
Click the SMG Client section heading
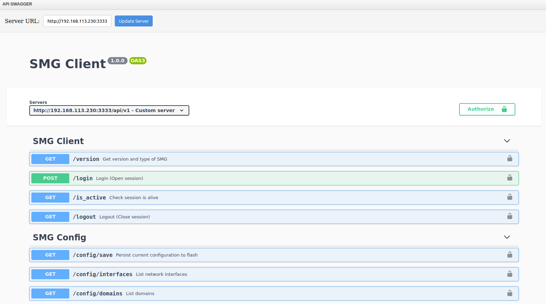[x=58, y=141]
